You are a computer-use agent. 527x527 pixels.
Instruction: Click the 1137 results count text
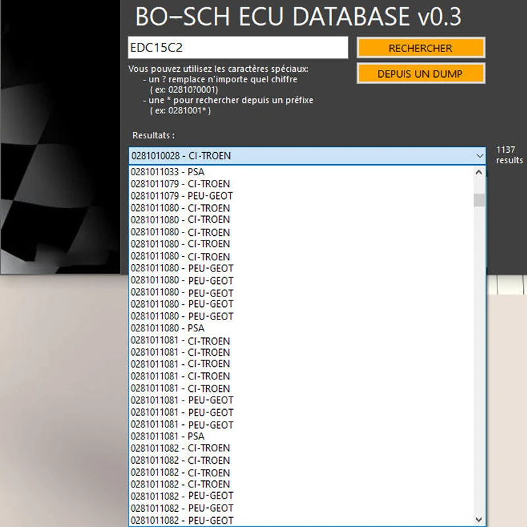point(509,155)
